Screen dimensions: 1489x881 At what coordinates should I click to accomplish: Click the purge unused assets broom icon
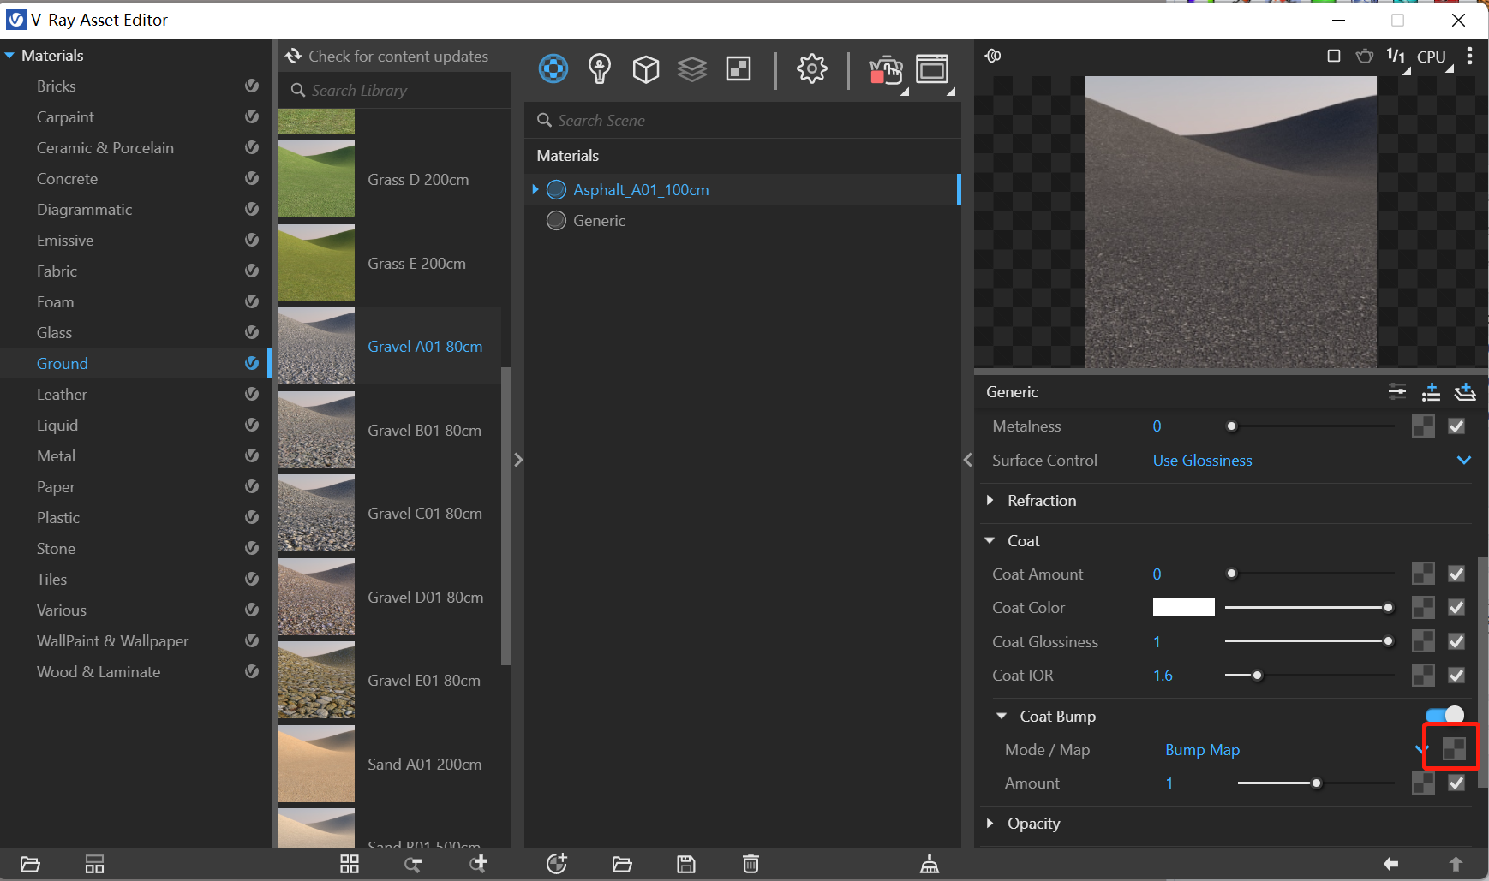(x=930, y=864)
